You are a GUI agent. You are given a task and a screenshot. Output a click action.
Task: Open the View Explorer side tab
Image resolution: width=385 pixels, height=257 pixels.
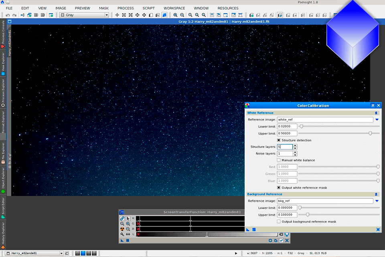3,64
